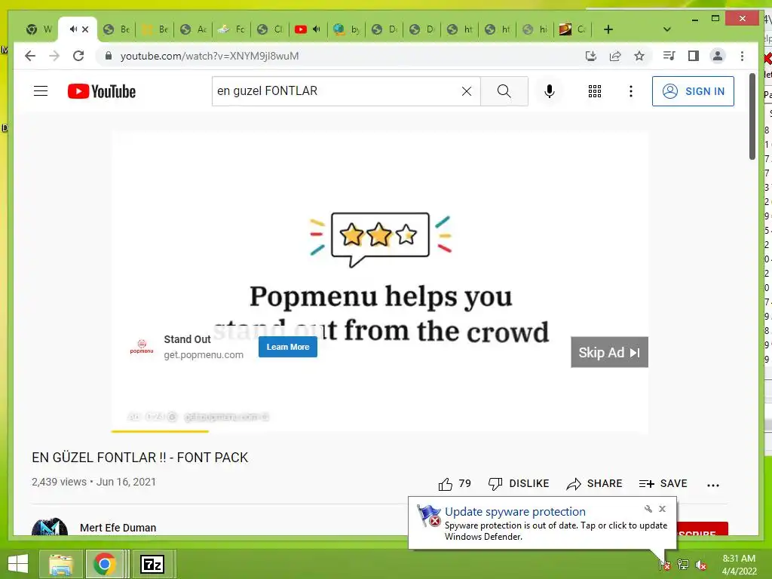Close the active YouTube tab
This screenshot has height=579, width=772.
click(x=85, y=29)
